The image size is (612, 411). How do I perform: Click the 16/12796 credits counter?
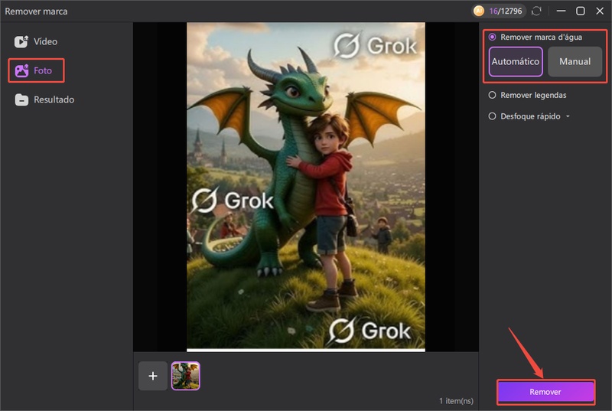click(x=506, y=11)
